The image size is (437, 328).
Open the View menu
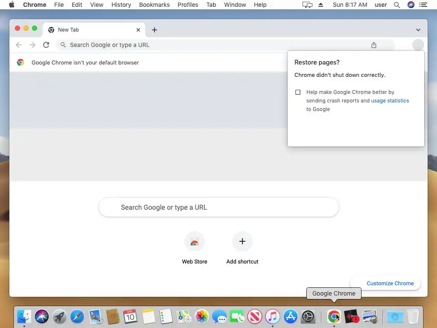click(x=97, y=5)
